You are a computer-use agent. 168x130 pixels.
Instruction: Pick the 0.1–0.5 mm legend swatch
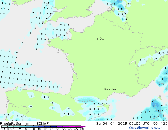(5, 127)
